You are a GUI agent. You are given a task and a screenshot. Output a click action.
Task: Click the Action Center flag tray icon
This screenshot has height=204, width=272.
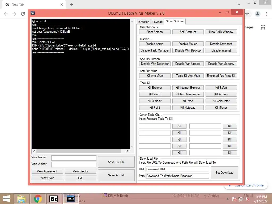click(x=234, y=199)
